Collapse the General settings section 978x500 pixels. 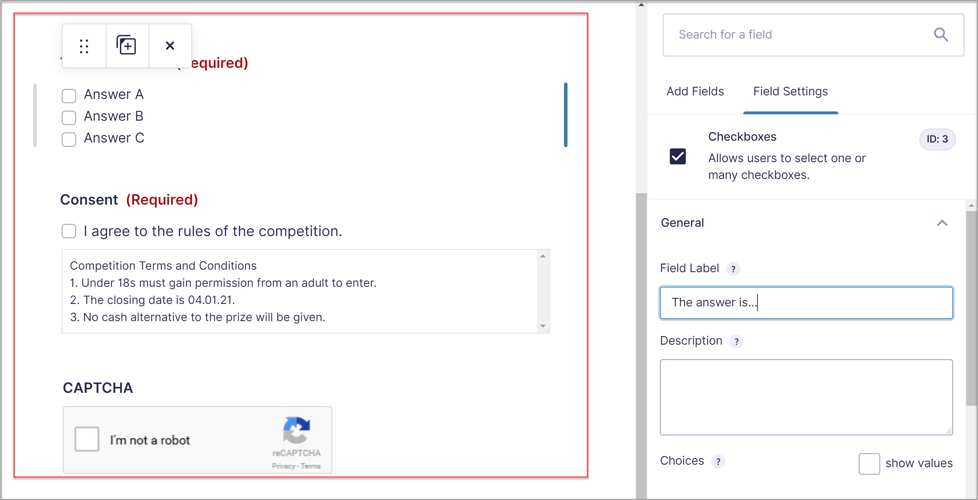[942, 223]
